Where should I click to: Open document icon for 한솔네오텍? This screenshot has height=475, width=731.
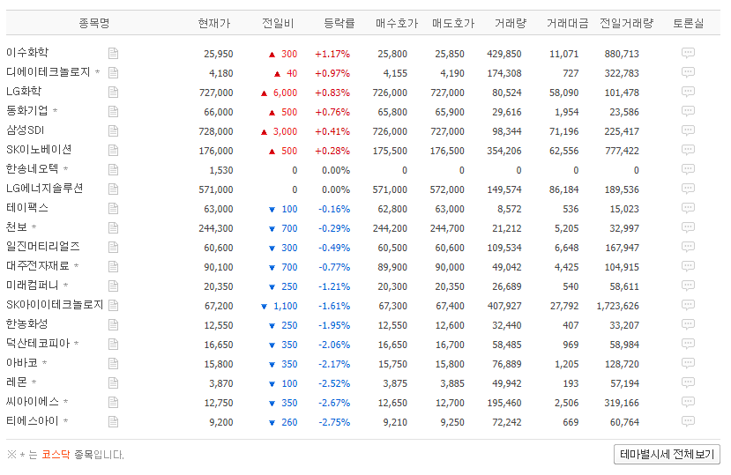tap(113, 170)
